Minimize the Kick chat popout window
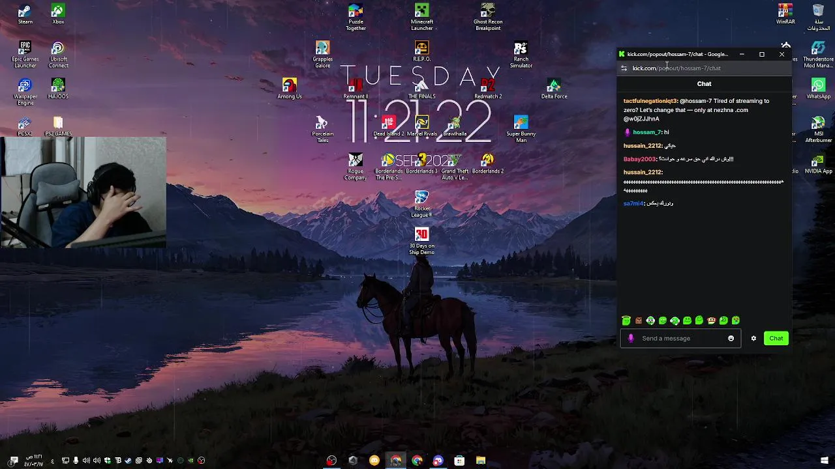This screenshot has height=469, width=835. [742, 54]
